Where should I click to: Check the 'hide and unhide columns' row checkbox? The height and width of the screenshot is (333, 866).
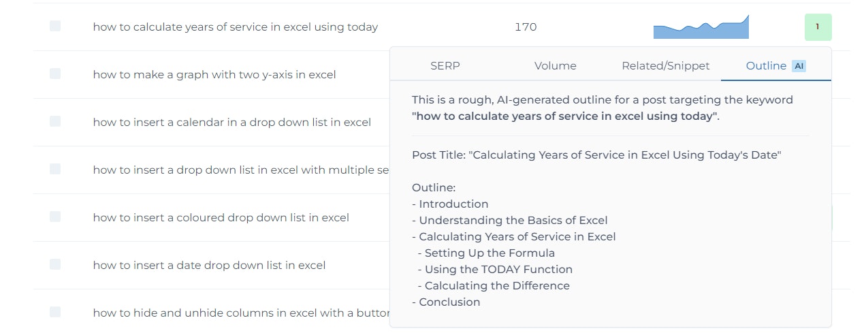tap(55, 312)
